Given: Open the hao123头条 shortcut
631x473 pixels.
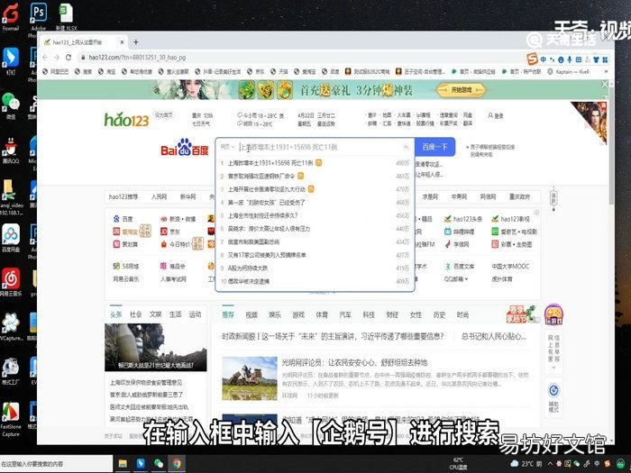Looking at the screenshot, I should (x=462, y=219).
